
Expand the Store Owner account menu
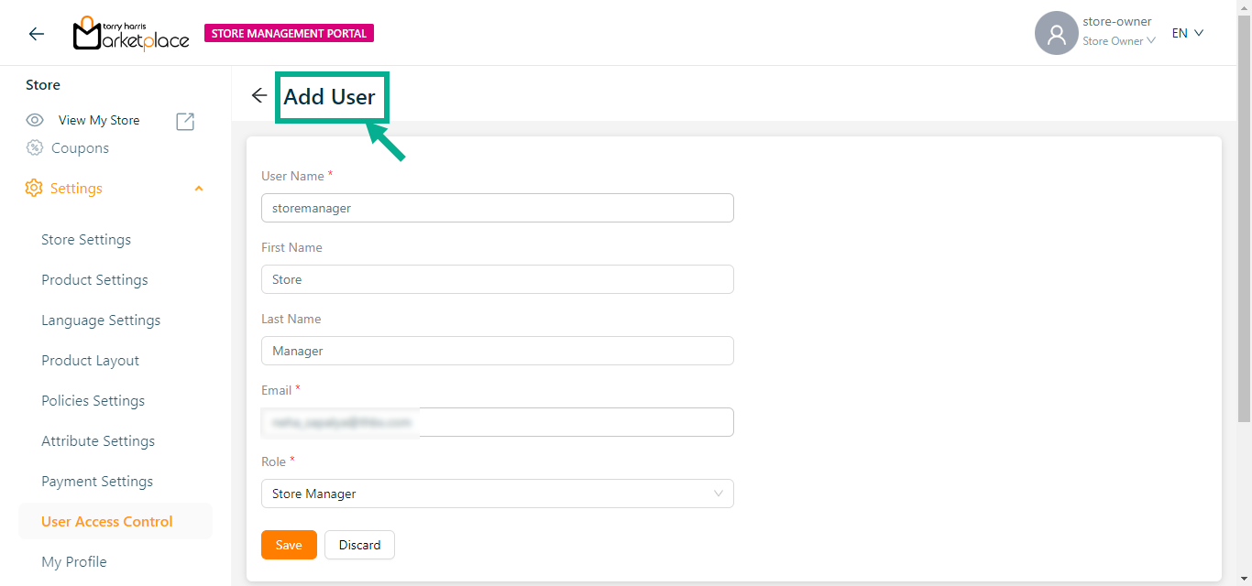1118,41
